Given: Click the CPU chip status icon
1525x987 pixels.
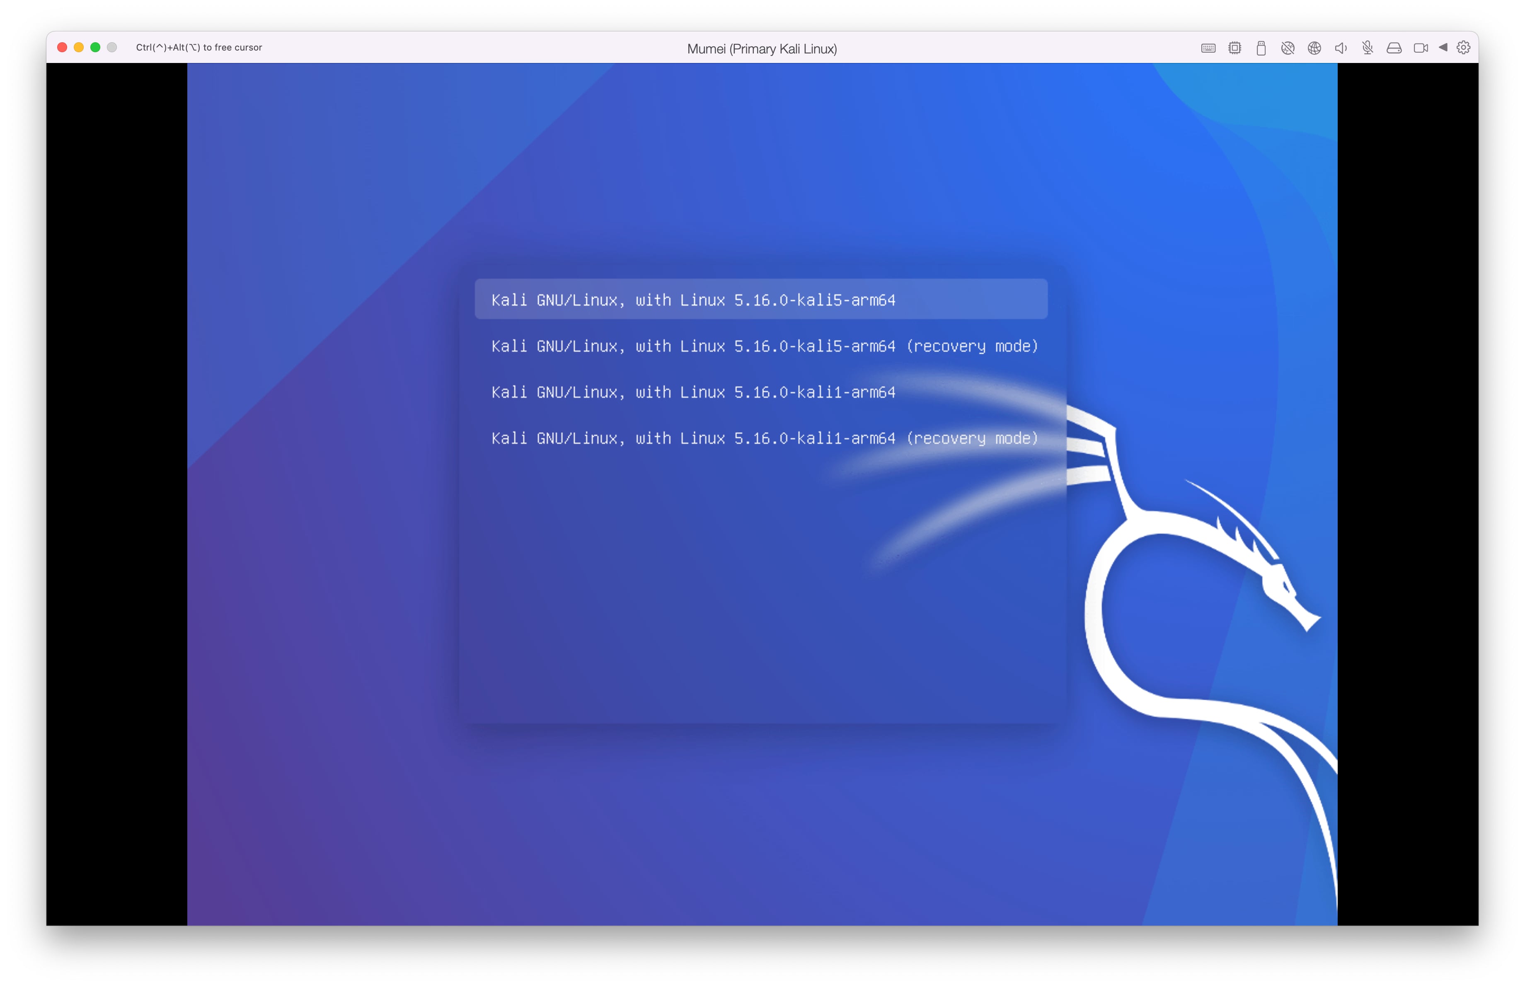Looking at the screenshot, I should [1235, 48].
